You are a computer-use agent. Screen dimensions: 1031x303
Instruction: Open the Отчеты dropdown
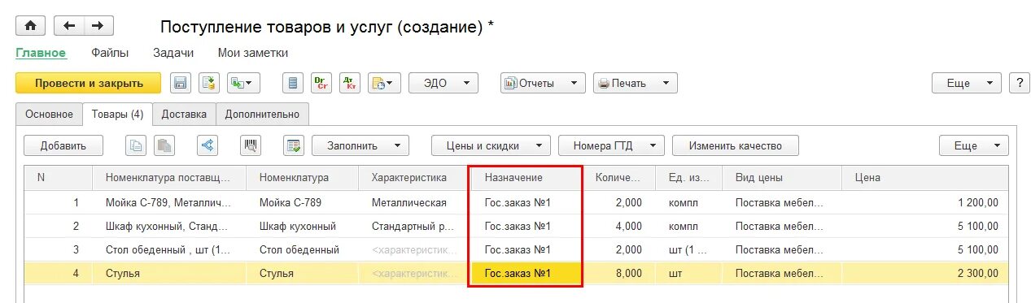click(543, 83)
